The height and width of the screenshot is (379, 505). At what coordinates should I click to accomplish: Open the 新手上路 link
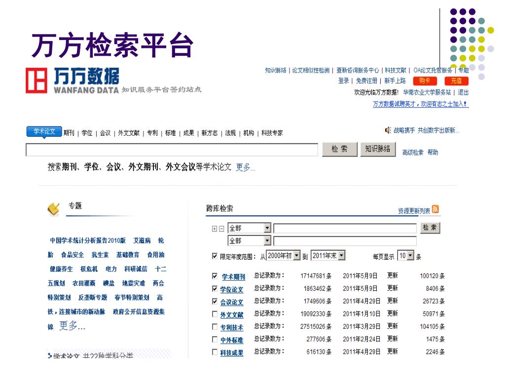[395, 80]
